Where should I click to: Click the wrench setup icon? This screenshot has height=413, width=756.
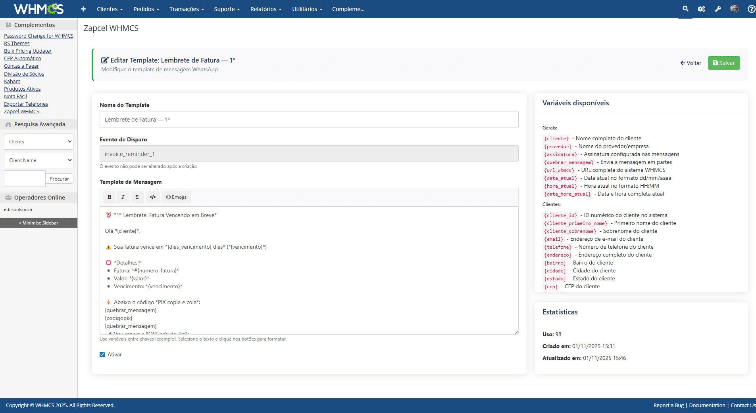pos(718,9)
